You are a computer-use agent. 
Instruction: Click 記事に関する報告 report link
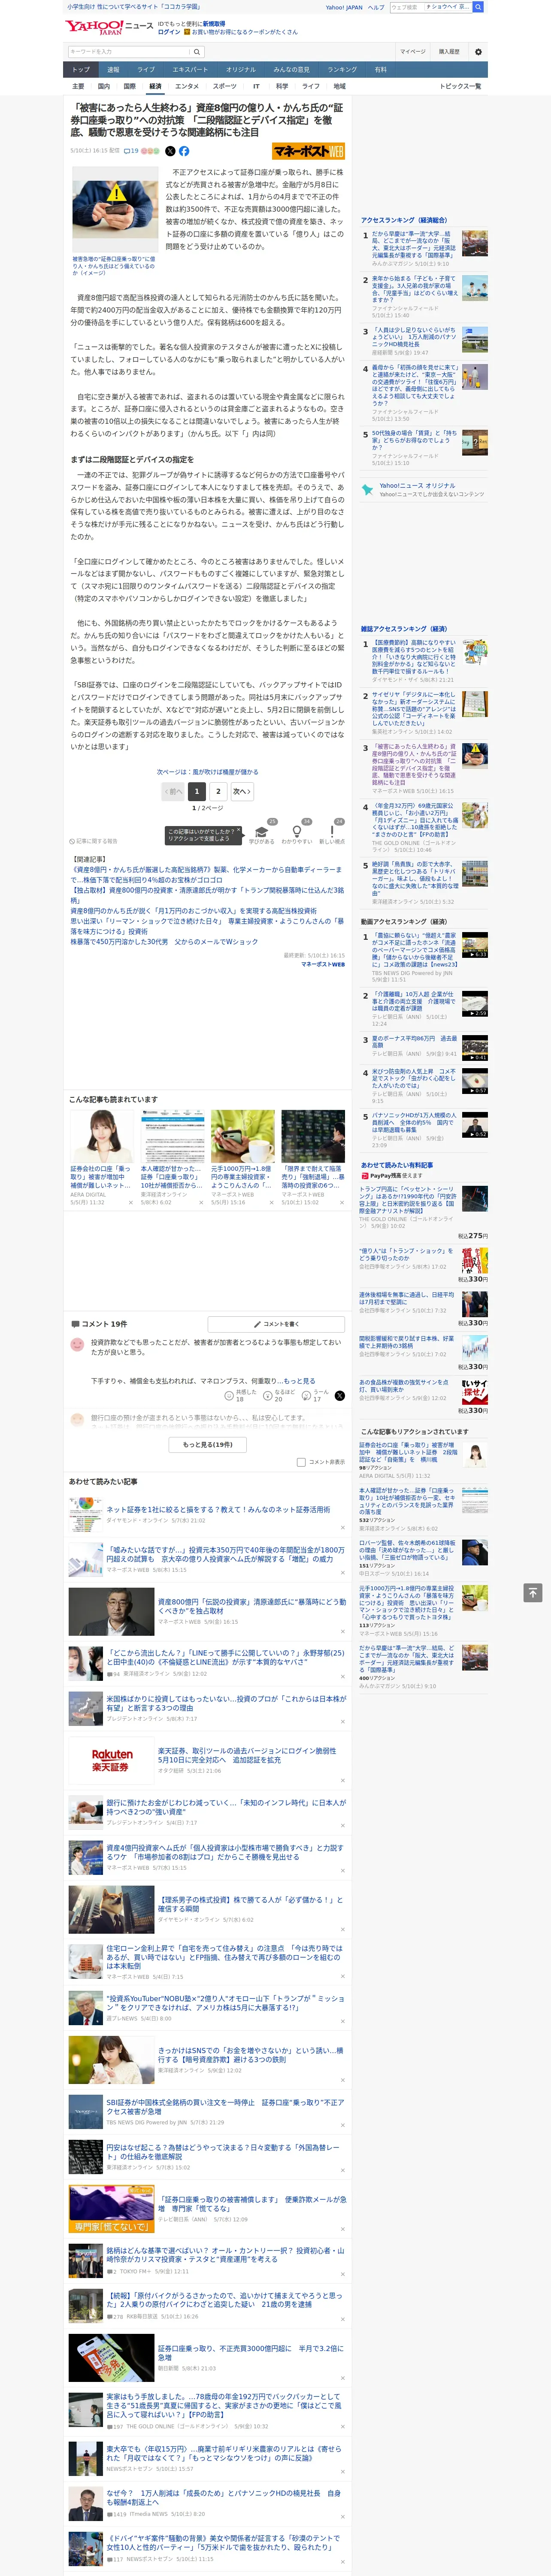coord(93,841)
